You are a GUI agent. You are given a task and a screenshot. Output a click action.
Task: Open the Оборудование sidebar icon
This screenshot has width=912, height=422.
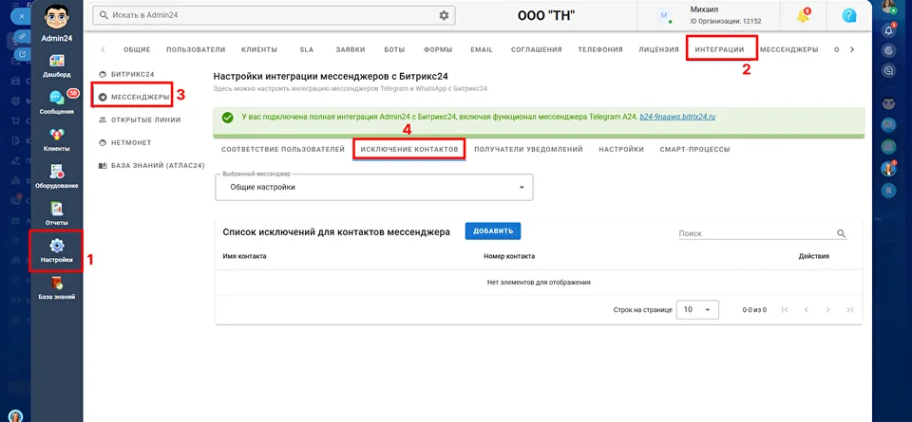[56, 176]
